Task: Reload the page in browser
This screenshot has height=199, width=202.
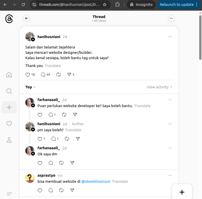Action: point(23,5)
